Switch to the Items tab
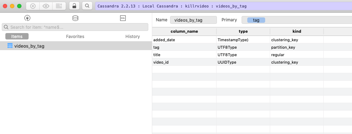352x134 pixels. click(x=17, y=36)
